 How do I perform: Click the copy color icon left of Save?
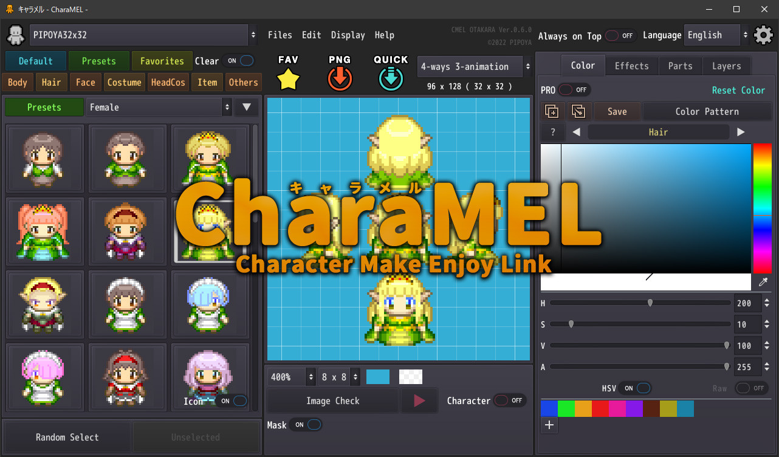coord(552,111)
